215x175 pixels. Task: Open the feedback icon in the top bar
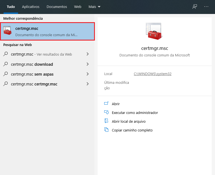(195, 7)
